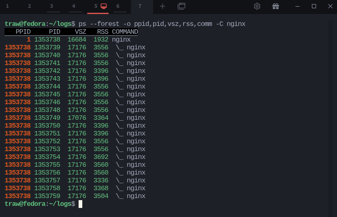The width and height of the screenshot is (337, 217).
Task: Click PID 1353757
Action: 47,180
